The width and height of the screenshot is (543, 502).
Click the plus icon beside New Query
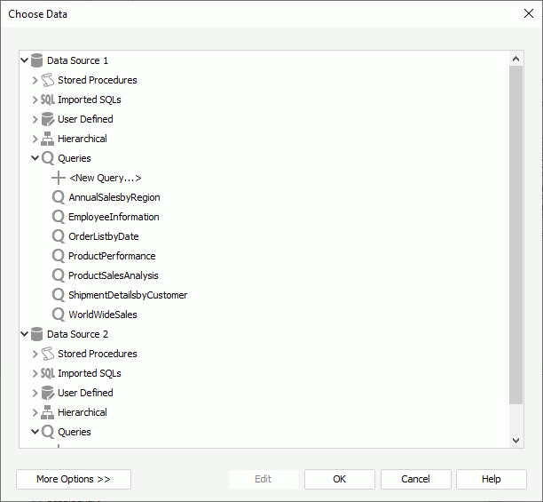pos(59,178)
